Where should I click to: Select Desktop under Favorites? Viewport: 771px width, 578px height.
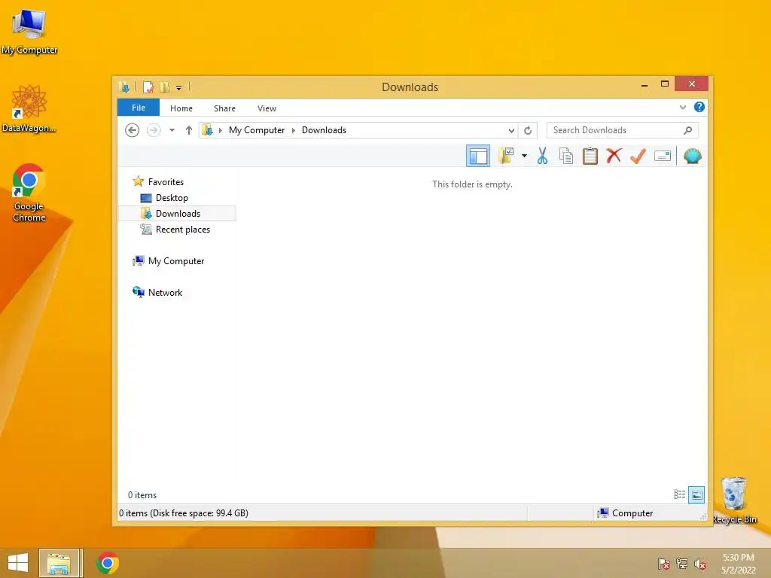click(172, 198)
